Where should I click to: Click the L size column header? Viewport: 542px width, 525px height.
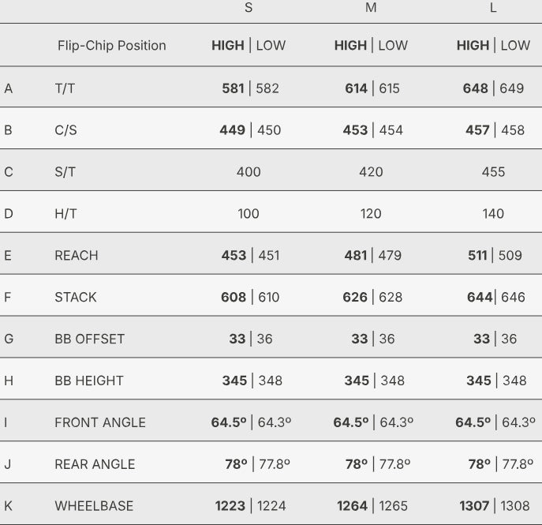(x=493, y=8)
